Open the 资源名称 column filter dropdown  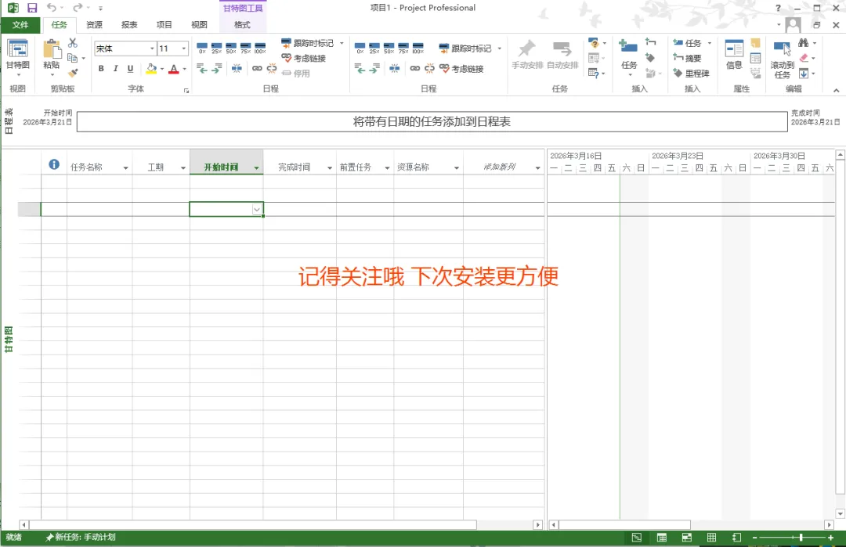point(457,167)
